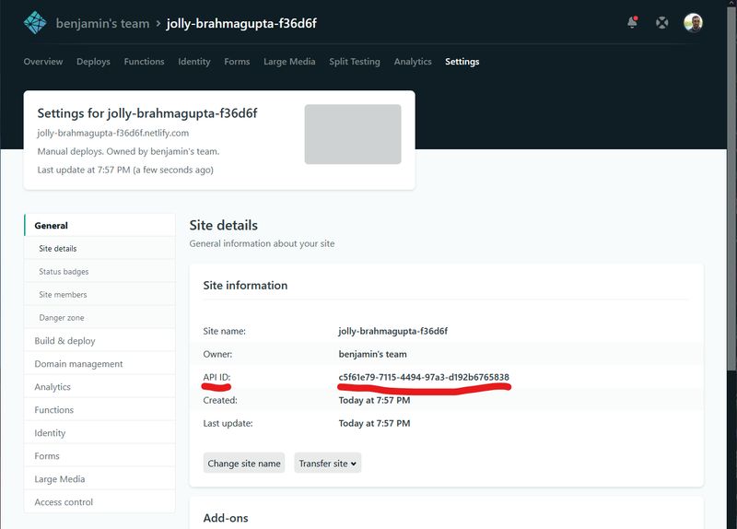Open Large Media in settings sidebar

coord(99,478)
